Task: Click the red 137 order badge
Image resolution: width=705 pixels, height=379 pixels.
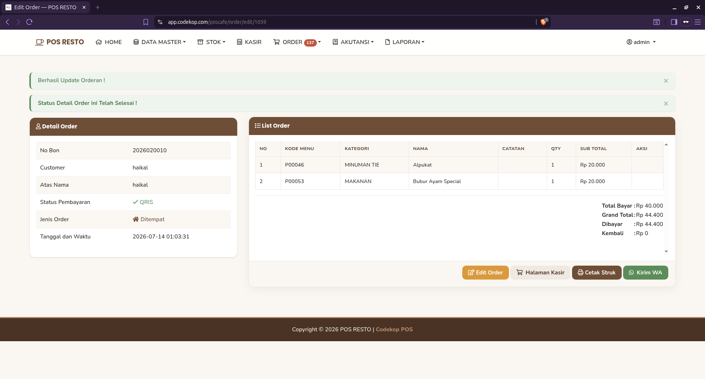Action: pyautogui.click(x=310, y=43)
